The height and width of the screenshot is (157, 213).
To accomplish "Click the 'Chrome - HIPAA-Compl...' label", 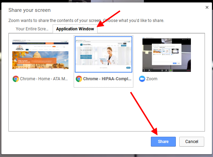I will [106, 79].
